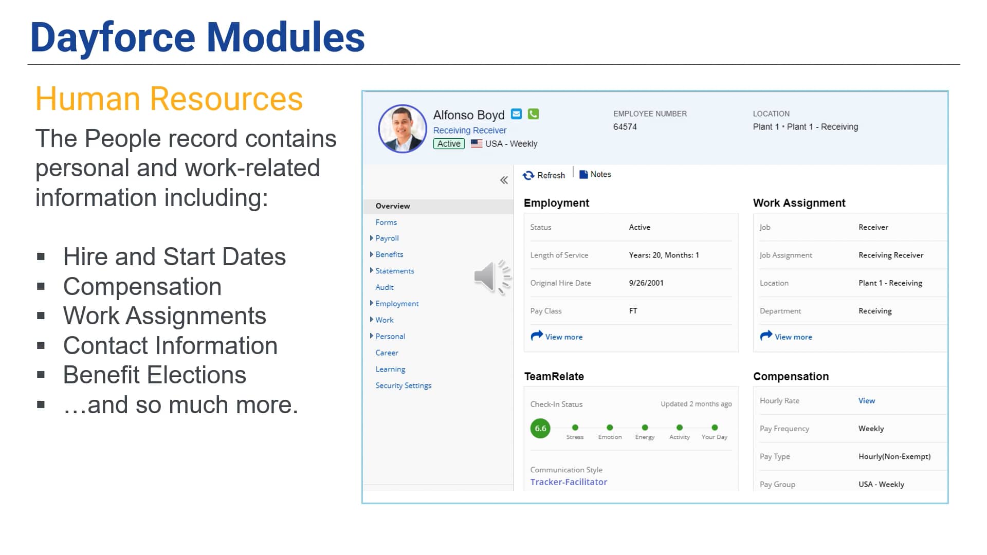
Task: Expand the Personal section arrow
Action: tap(372, 336)
